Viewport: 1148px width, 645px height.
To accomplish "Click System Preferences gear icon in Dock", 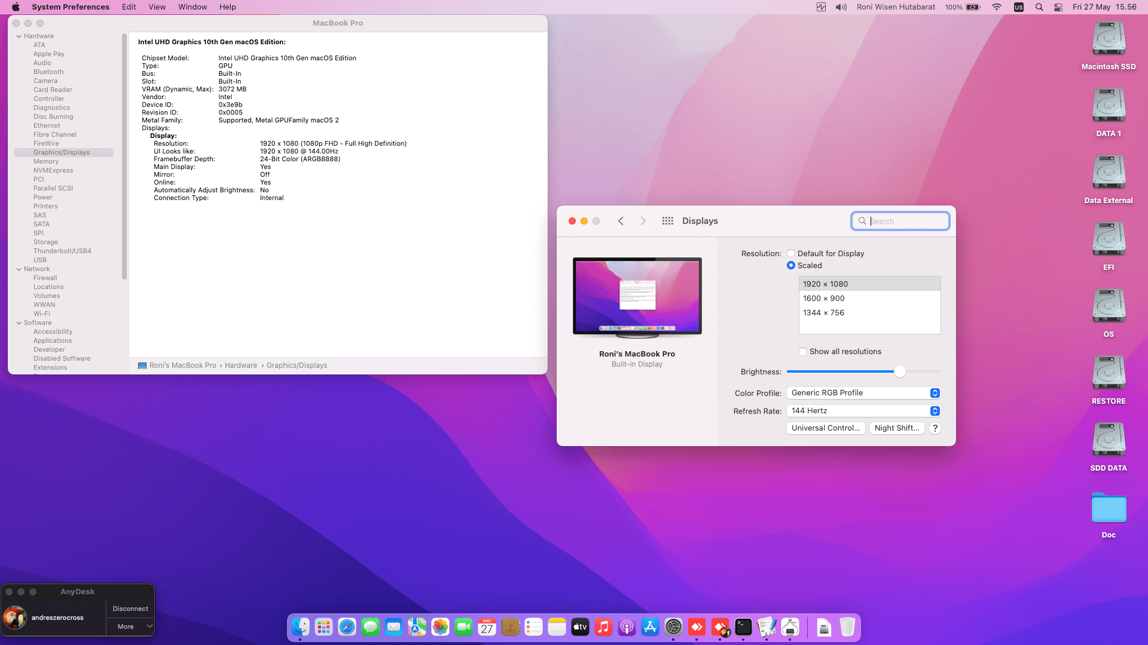I will pyautogui.click(x=673, y=626).
